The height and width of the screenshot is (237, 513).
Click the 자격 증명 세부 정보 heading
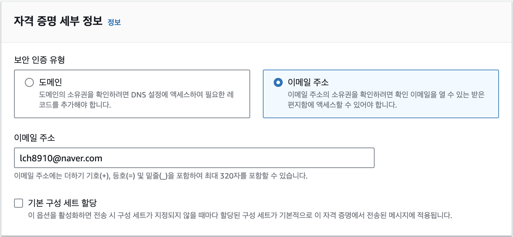click(58, 21)
